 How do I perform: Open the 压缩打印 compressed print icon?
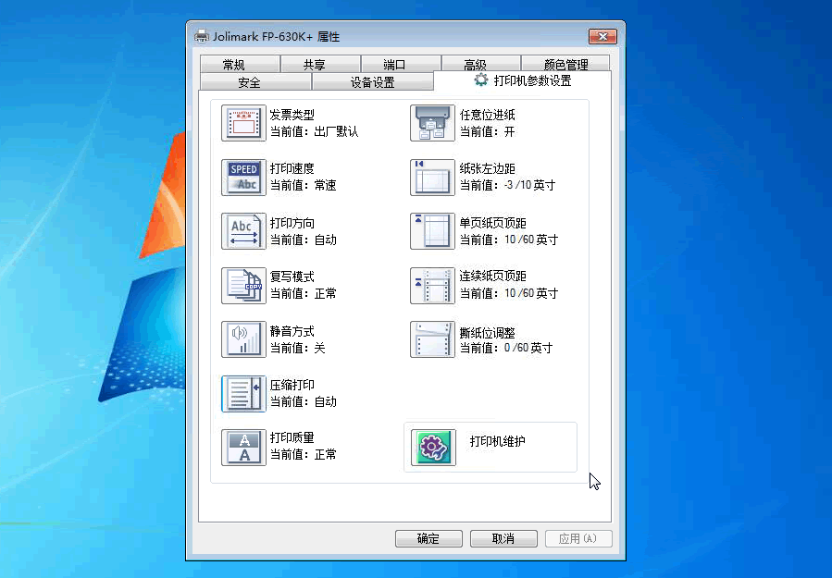pos(243,394)
